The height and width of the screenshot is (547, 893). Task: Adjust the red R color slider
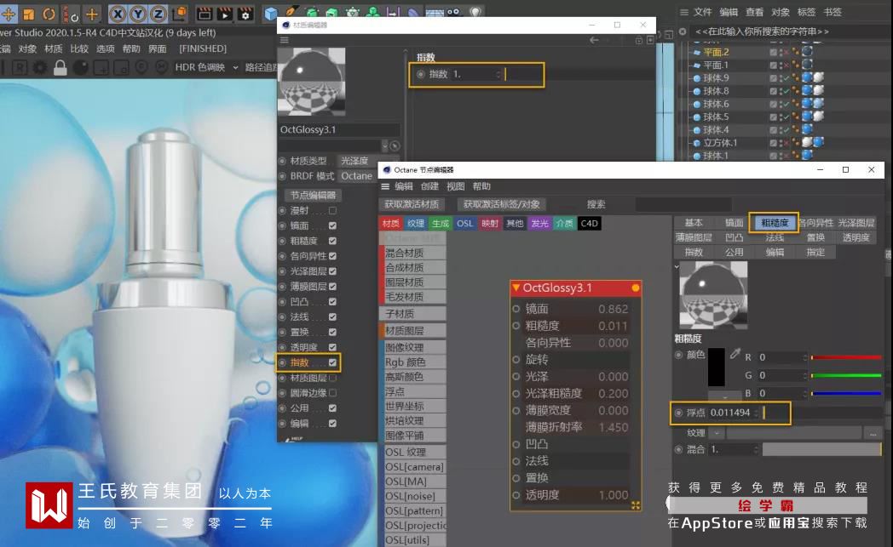(846, 357)
